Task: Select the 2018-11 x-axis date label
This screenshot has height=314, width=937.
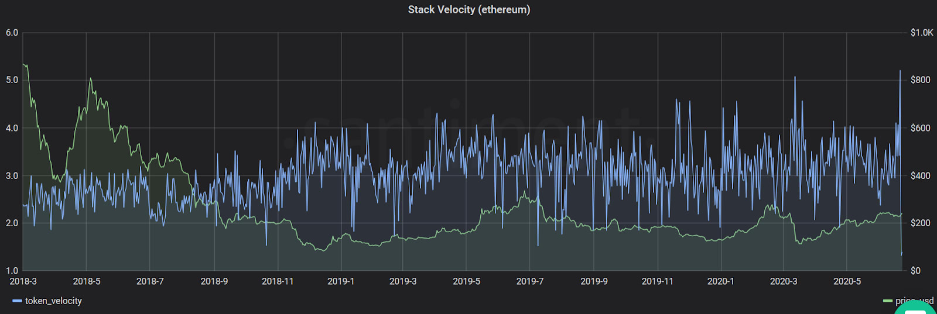Action: (278, 281)
